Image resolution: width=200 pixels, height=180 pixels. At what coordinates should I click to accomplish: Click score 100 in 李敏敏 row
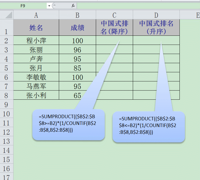(77, 77)
